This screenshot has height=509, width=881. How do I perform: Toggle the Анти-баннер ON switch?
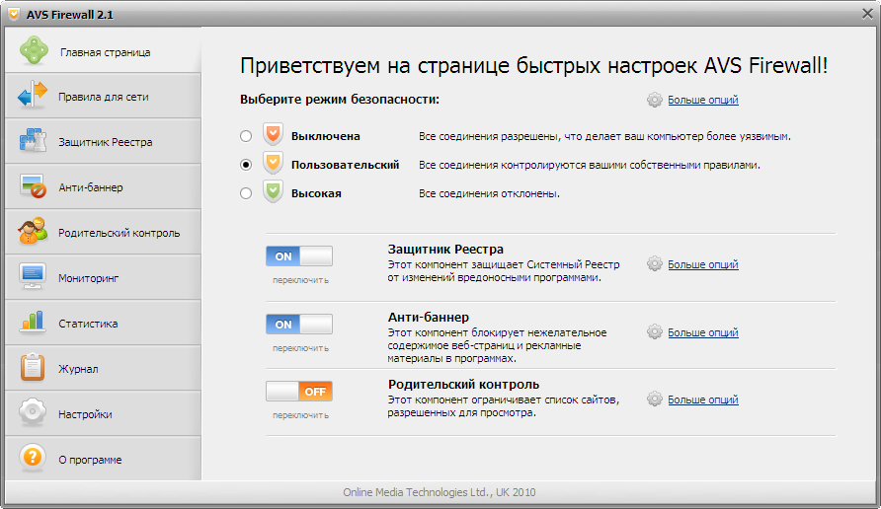[299, 325]
